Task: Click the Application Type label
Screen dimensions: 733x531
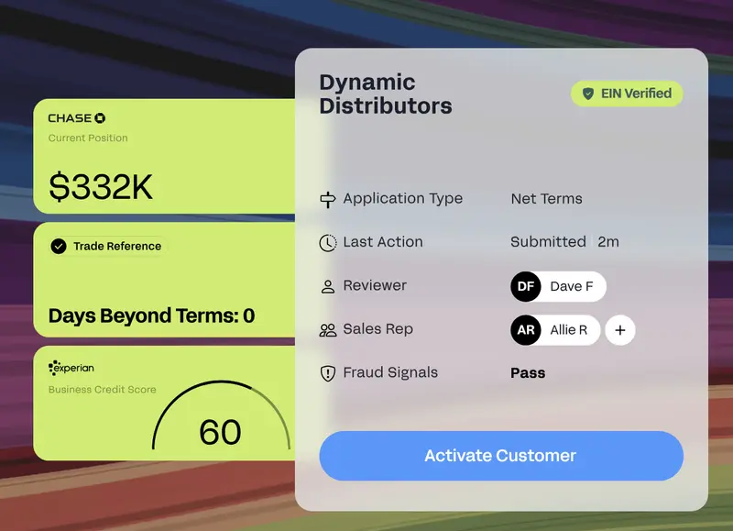Action: coord(403,199)
